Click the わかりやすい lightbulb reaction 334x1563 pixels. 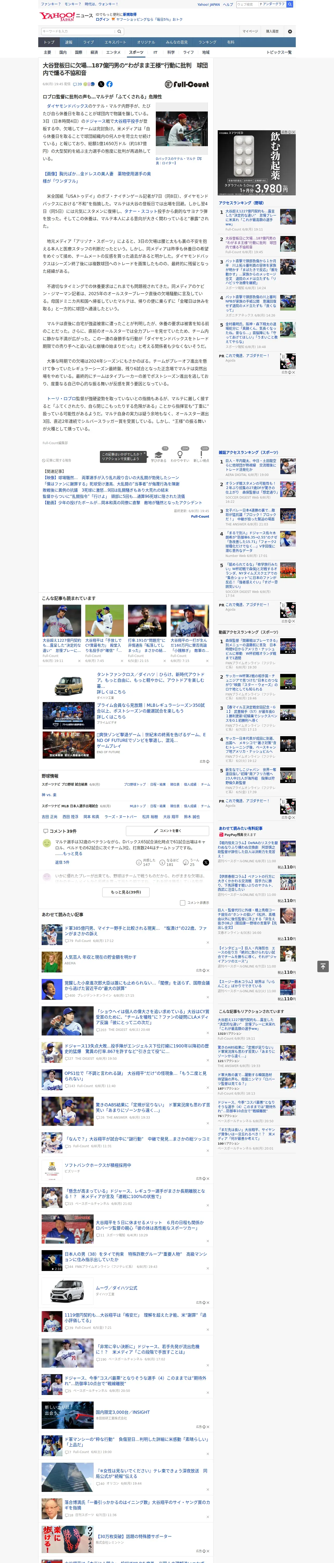point(180,455)
